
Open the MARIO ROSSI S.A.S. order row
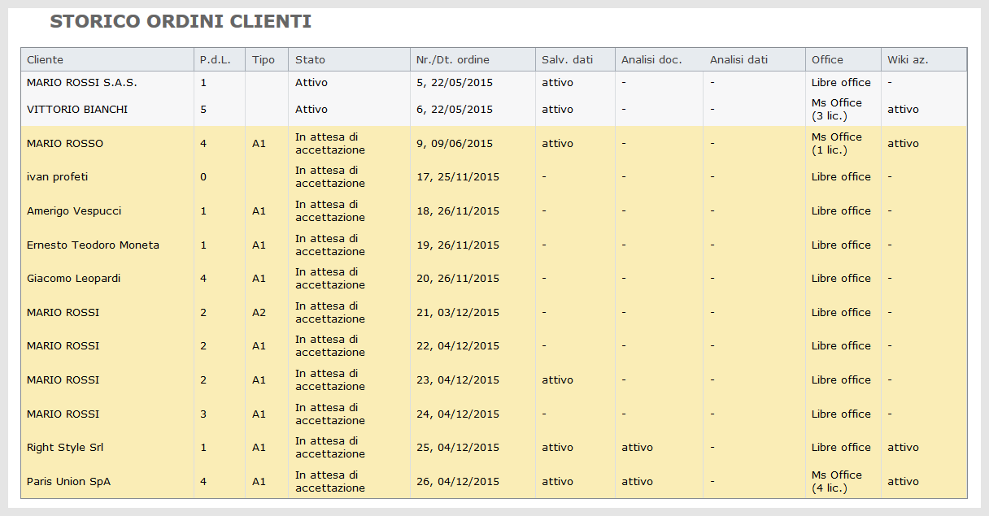click(x=494, y=83)
